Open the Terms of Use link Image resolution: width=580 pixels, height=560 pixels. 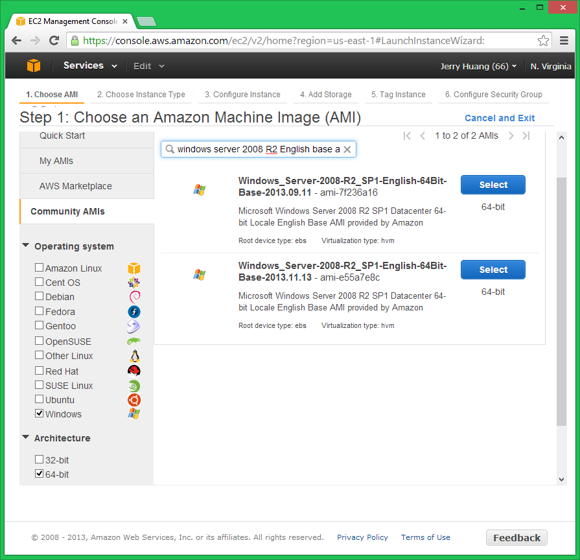tap(425, 537)
